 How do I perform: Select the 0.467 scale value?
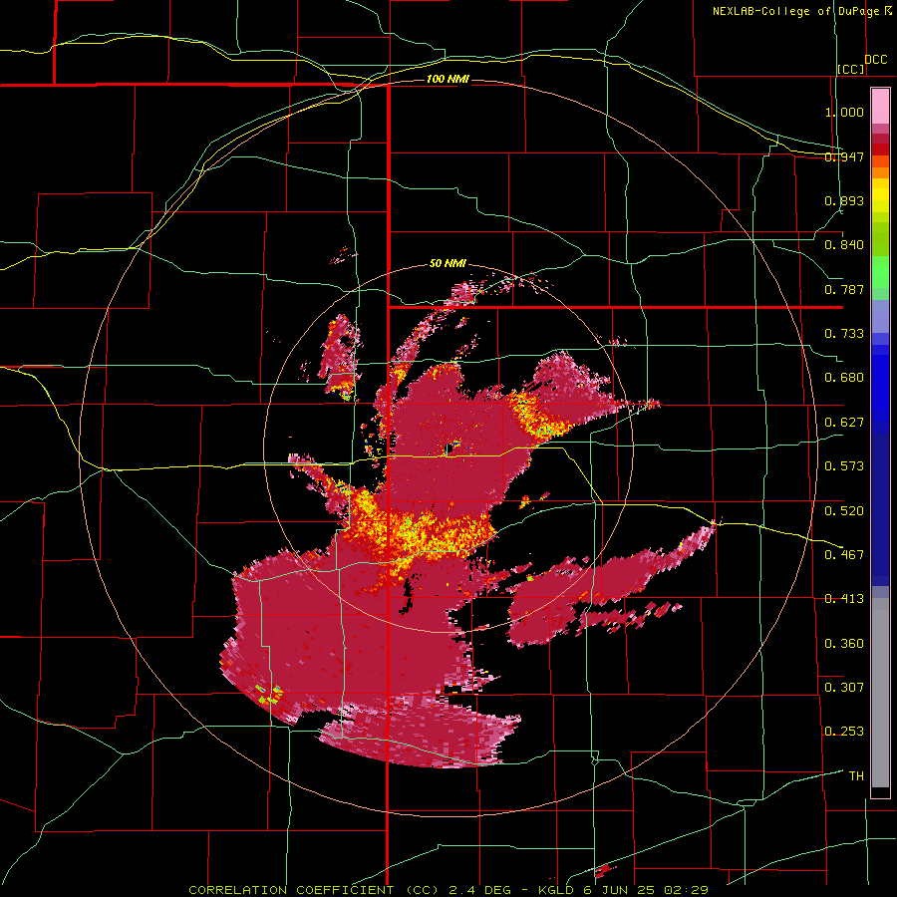click(844, 555)
